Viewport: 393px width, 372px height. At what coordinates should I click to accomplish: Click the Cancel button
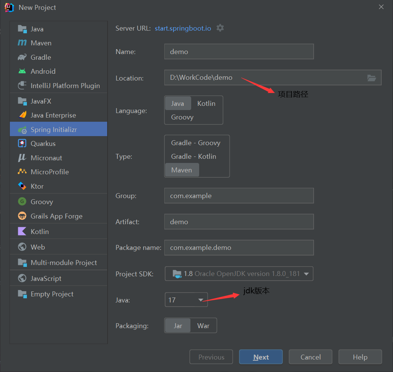pyautogui.click(x=310, y=357)
